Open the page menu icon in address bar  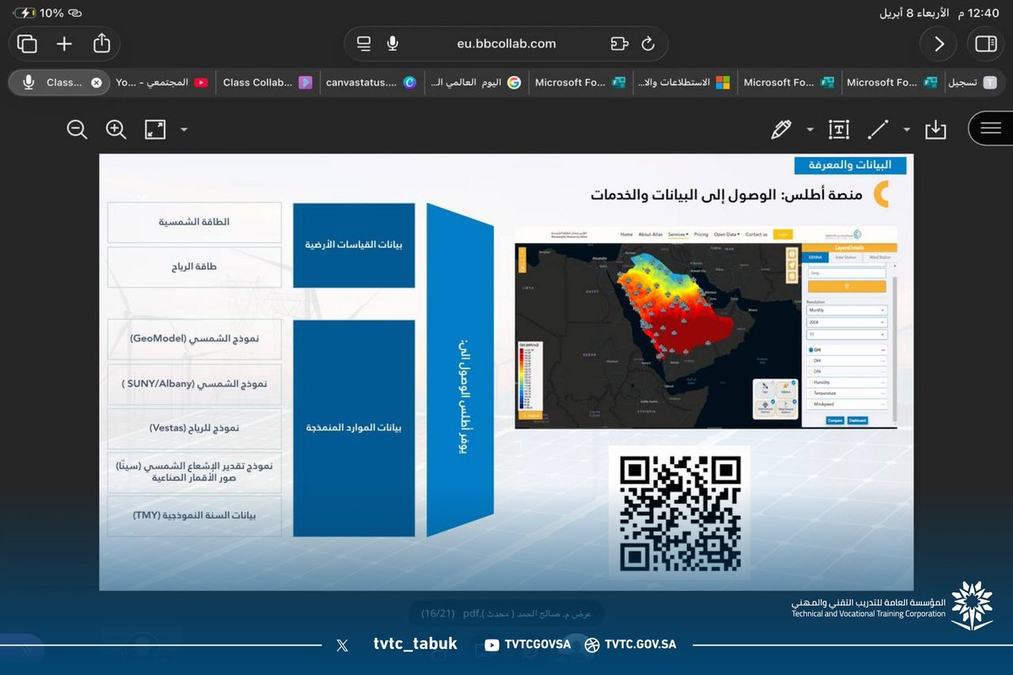pyautogui.click(x=364, y=44)
